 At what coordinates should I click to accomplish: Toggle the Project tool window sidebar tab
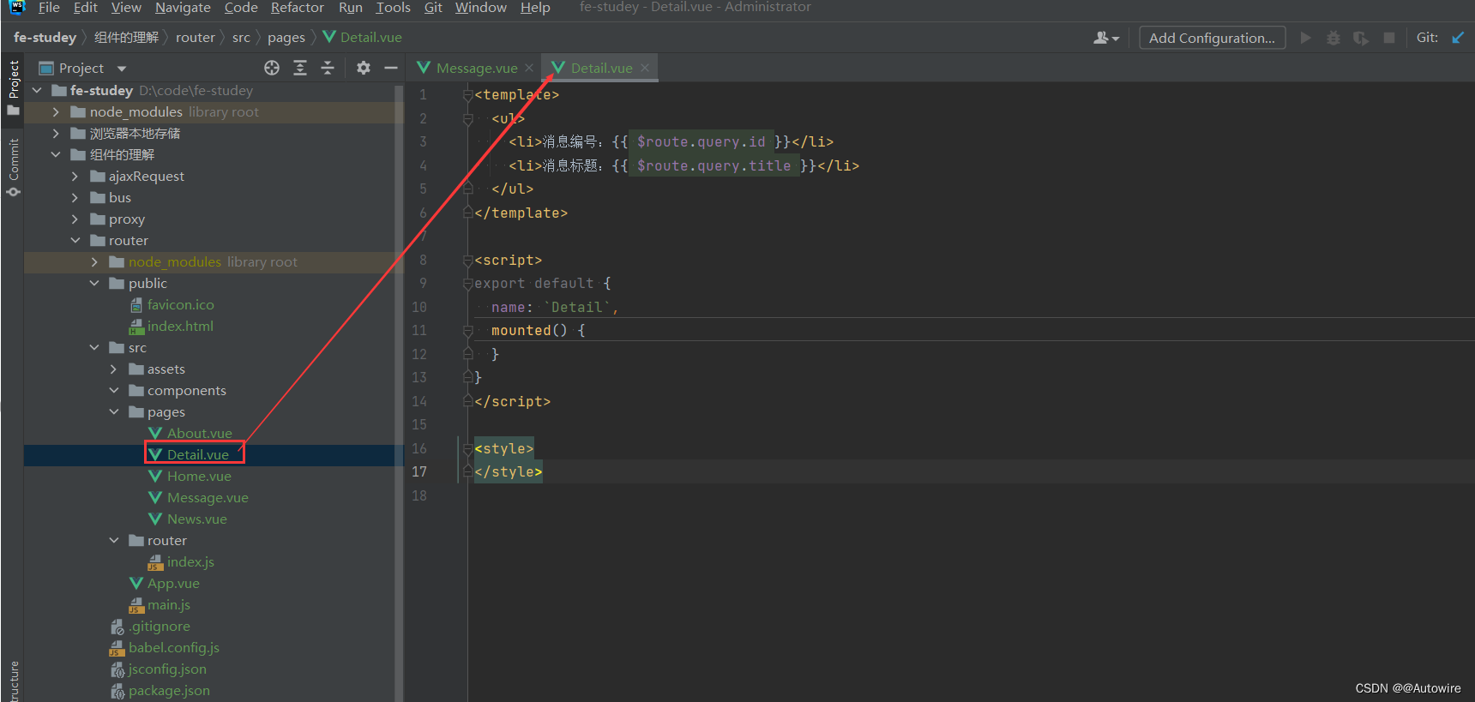[13, 86]
